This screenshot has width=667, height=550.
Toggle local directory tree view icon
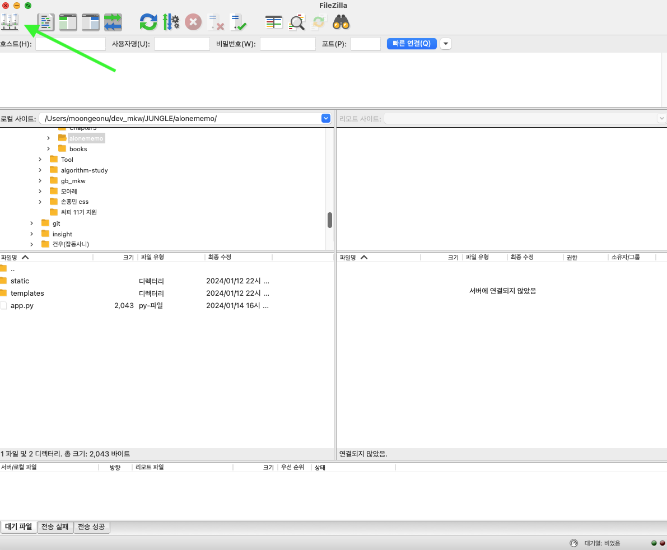pyautogui.click(x=68, y=22)
